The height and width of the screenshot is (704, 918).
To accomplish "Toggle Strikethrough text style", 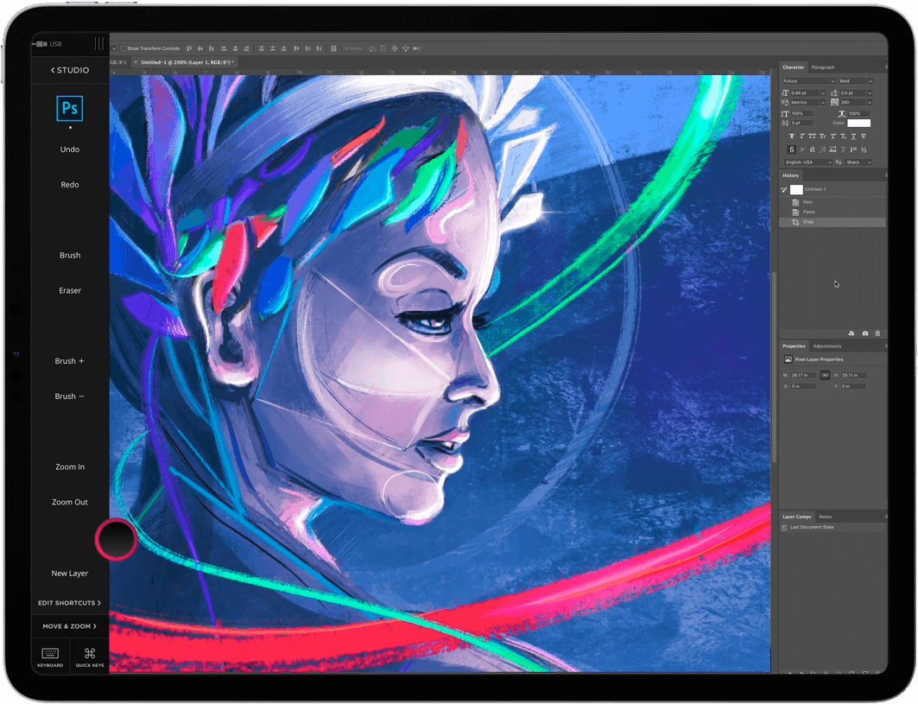I will pyautogui.click(x=864, y=136).
